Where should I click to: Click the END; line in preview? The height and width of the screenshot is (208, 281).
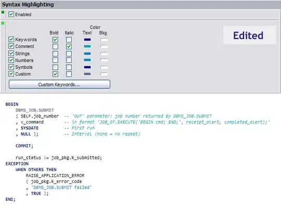point(10,199)
